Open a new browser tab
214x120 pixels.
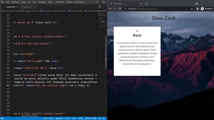(x=146, y=4)
